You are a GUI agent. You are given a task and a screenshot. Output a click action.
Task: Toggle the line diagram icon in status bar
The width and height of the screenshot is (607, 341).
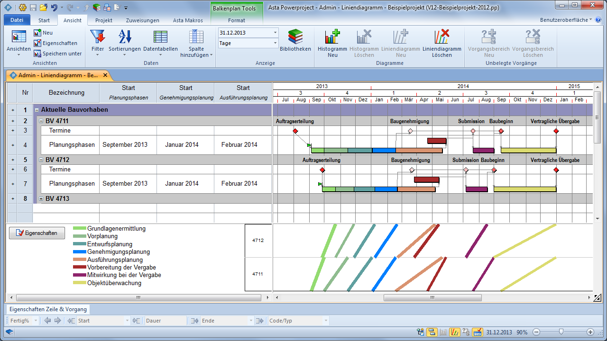pyautogui.click(x=454, y=332)
